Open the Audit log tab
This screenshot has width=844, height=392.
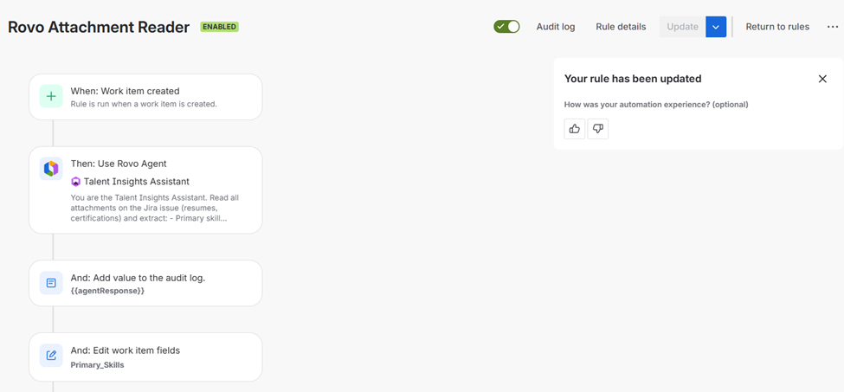[x=556, y=27]
